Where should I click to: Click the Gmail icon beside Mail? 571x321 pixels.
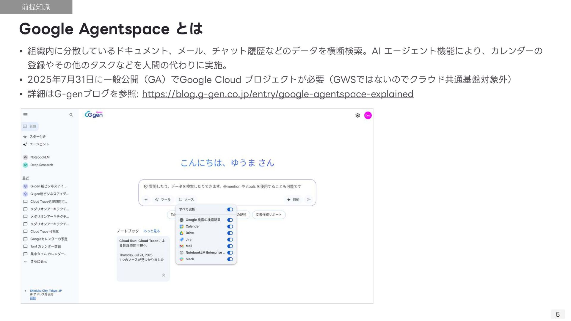point(181,246)
